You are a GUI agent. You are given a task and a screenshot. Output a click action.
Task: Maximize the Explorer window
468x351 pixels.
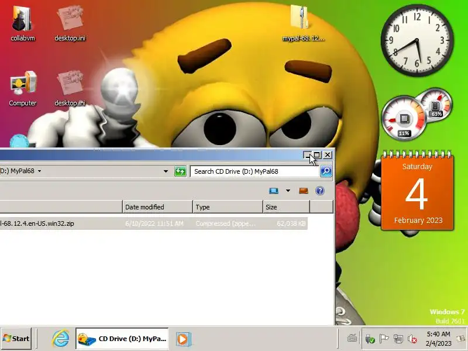(x=317, y=154)
